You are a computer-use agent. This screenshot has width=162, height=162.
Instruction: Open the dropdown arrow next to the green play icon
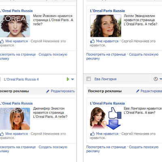(72, 79)
